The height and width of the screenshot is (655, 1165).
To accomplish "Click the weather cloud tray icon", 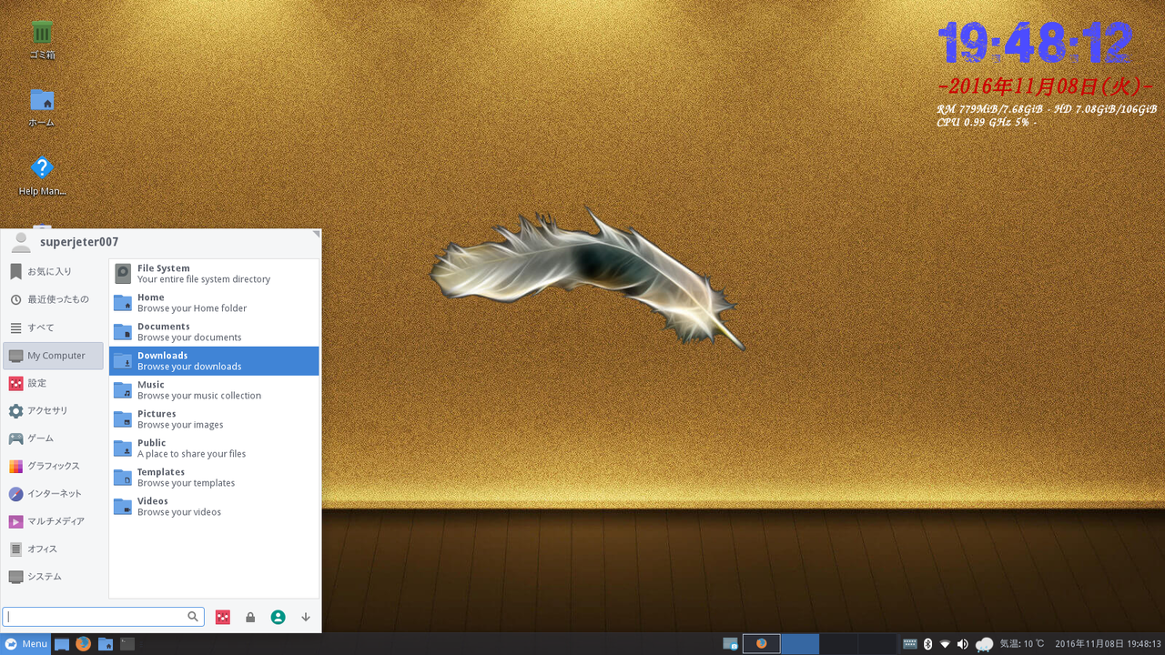I will 984,644.
